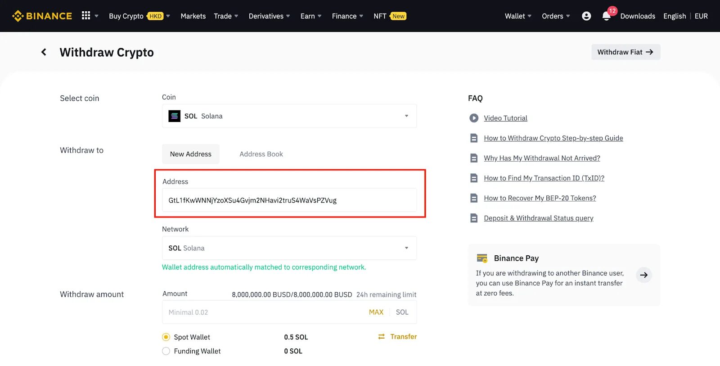Screen dimensions: 720x366
Task: Select the New Address tab
Action: click(191, 154)
